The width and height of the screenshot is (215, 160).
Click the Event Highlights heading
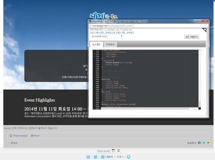click(x=40, y=100)
